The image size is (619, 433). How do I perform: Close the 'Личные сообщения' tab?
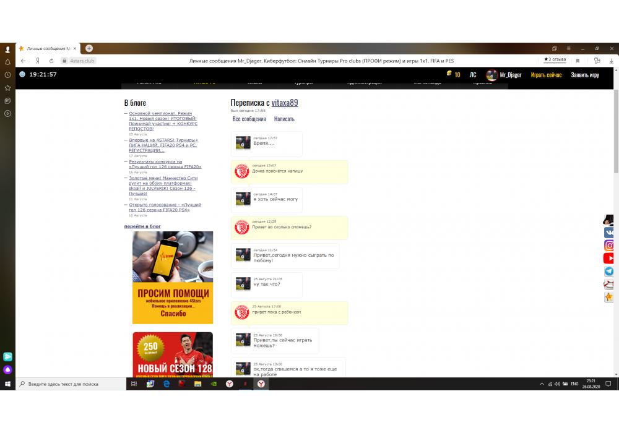tap(75, 48)
